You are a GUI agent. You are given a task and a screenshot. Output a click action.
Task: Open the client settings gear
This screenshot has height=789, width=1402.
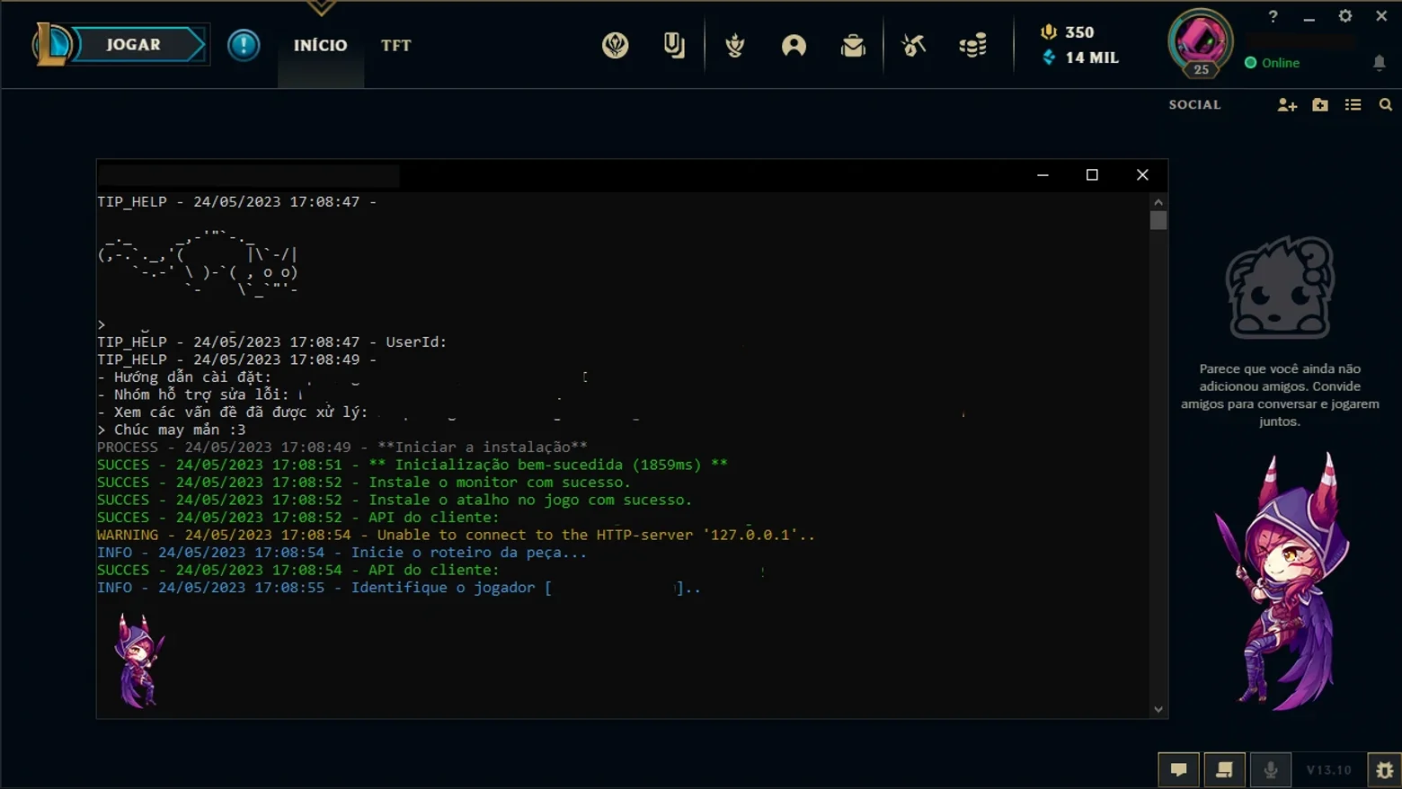click(x=1345, y=16)
